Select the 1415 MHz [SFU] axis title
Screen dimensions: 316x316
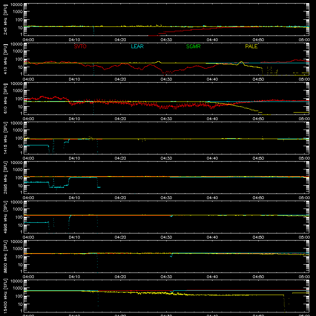(x=6, y=138)
